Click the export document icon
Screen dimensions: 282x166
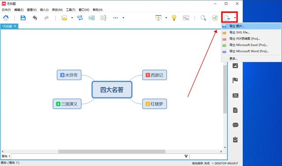pos(227,18)
